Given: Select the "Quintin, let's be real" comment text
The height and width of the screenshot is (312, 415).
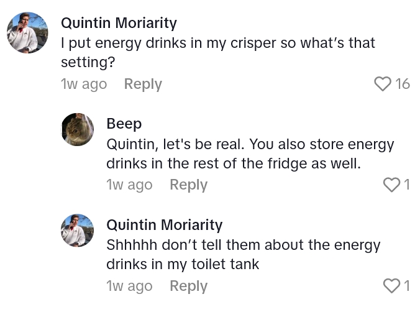Looking at the screenshot, I should pos(250,154).
